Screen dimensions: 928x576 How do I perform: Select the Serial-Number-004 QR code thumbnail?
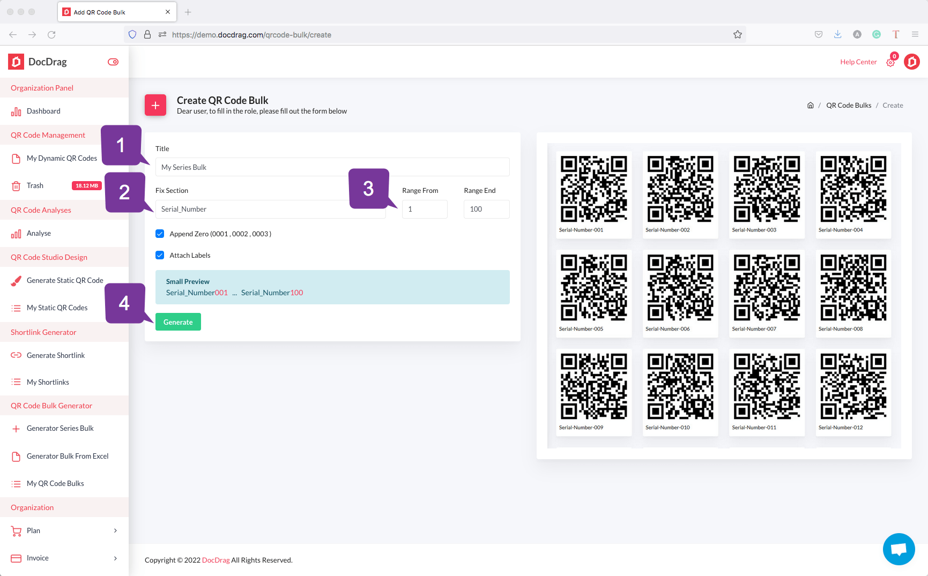pos(853,195)
